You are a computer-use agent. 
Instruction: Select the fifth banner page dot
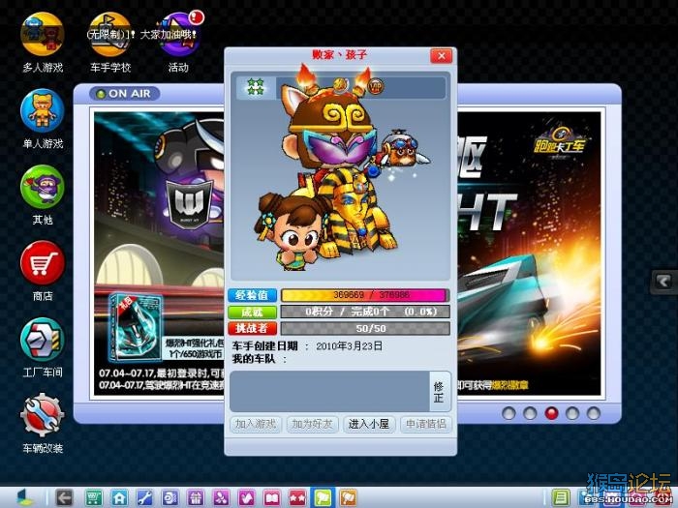[594, 413]
